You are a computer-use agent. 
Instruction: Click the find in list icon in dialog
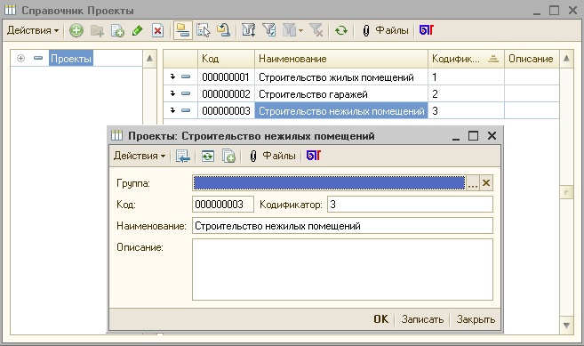tap(183, 156)
